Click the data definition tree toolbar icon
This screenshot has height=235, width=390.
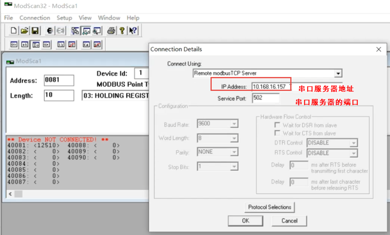(x=75, y=30)
